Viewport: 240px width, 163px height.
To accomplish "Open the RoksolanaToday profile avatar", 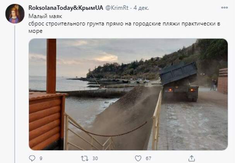I will 15,14.
